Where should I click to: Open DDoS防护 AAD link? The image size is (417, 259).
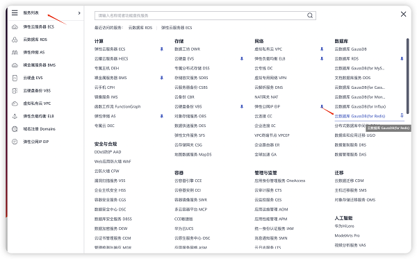[x=108, y=152]
